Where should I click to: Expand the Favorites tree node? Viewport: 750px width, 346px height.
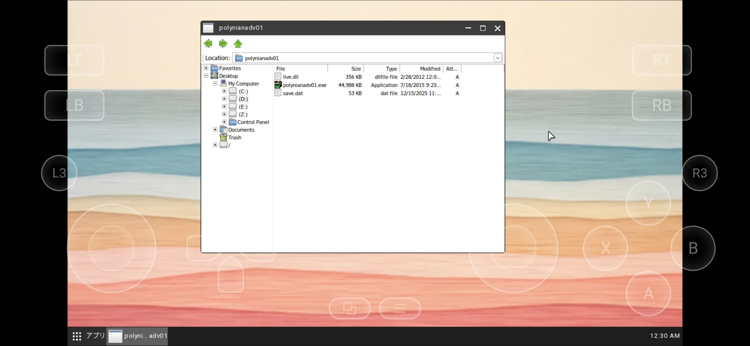tap(206, 68)
